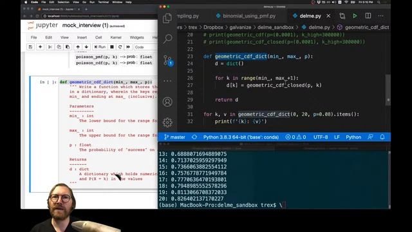This screenshot has height=232, width=412.
Task: Click the synchronize changes icon in status bar
Action: [194, 137]
